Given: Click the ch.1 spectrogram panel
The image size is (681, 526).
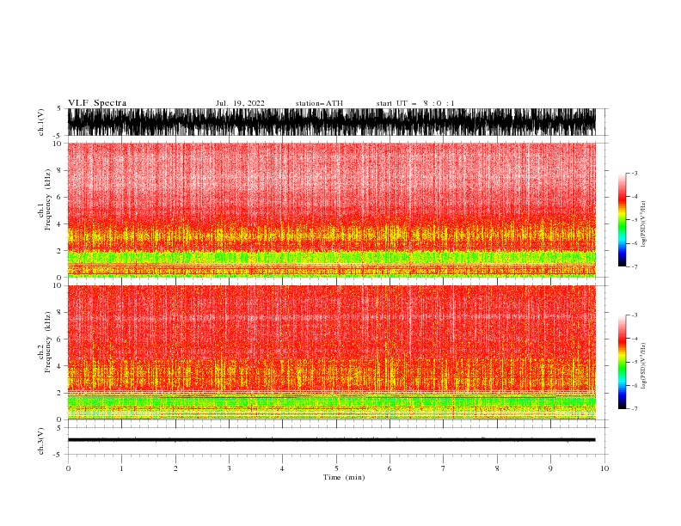Looking at the screenshot, I should click(x=332, y=210).
